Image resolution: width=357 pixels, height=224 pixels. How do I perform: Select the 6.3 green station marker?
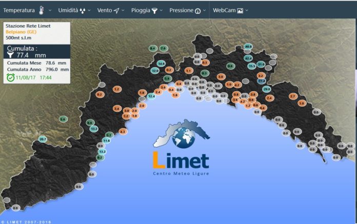click(x=205, y=73)
